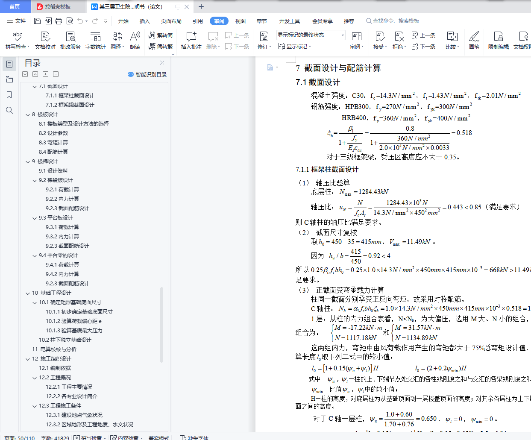This screenshot has width=531, height=440.
Task: Go to previous revision 上一条 near 接受
Action: coord(424,35)
